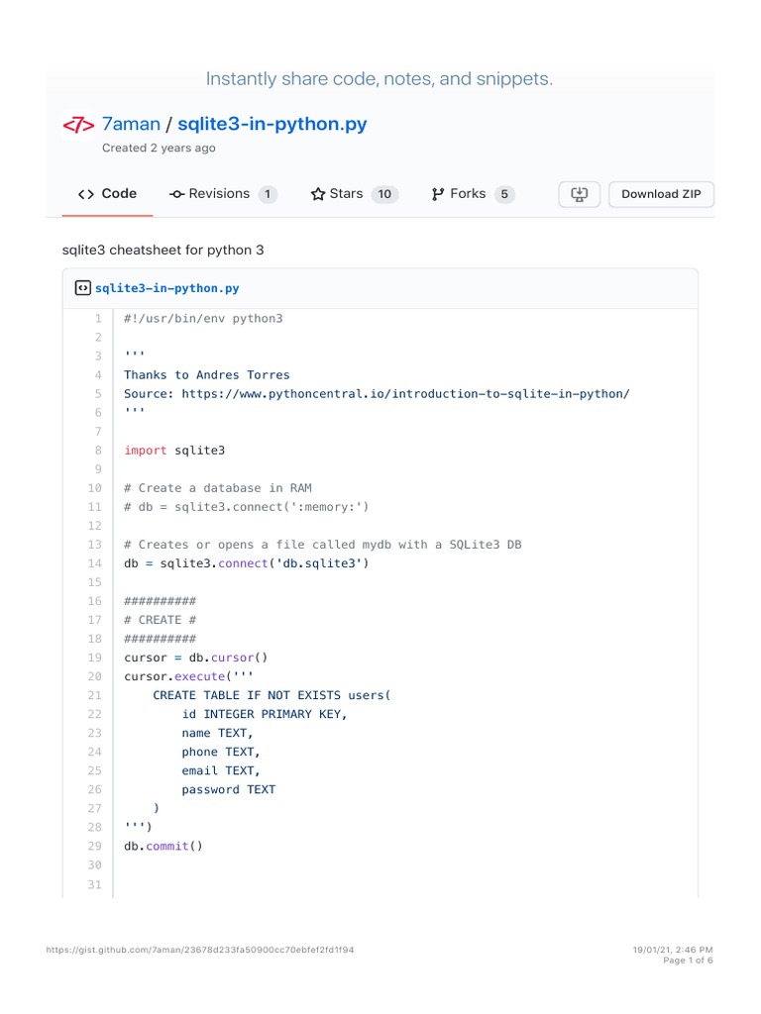Click the Stars count badge showing 10
This screenshot has width=761, height=1014.
[x=384, y=194]
